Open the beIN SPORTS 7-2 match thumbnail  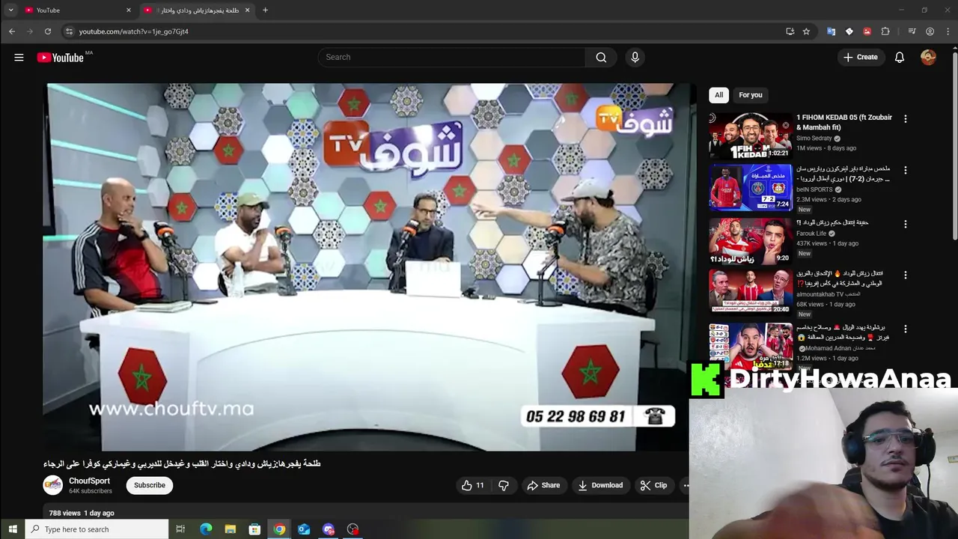coord(750,187)
